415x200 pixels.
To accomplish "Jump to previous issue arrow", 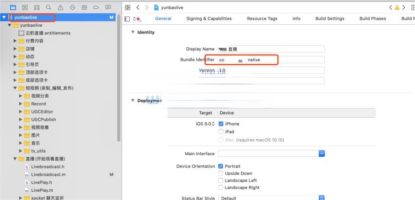I will [x=391, y=8].
